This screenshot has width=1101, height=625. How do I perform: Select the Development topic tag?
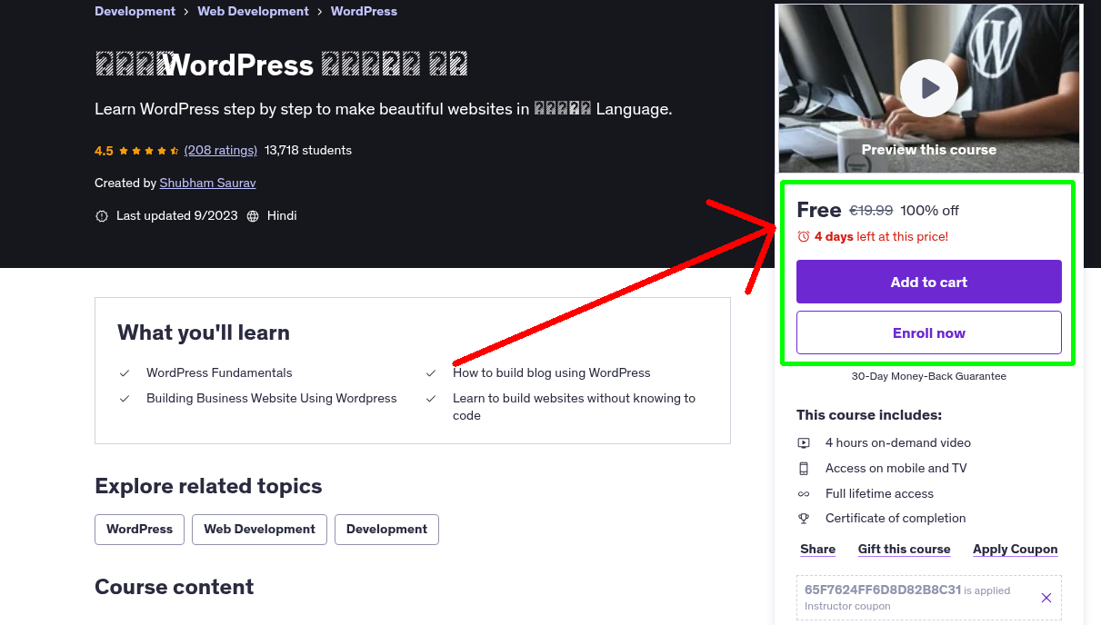pos(386,530)
